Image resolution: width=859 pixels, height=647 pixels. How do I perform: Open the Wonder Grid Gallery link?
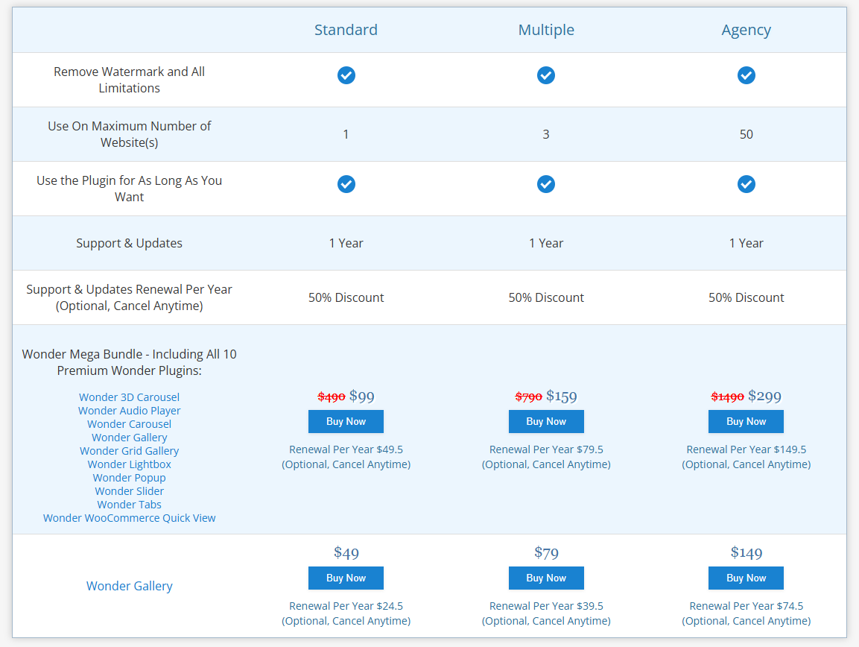click(x=130, y=451)
